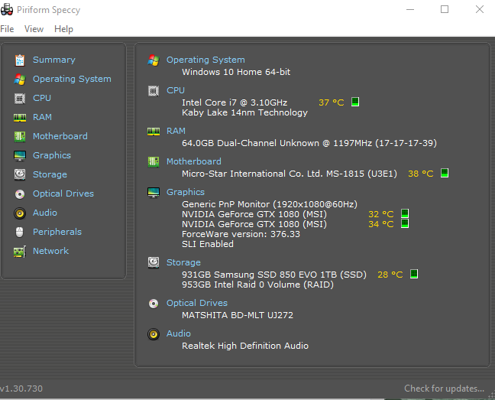Click the CPU 37 °C temperature indicator
This screenshot has width=495, height=400.
[332, 102]
